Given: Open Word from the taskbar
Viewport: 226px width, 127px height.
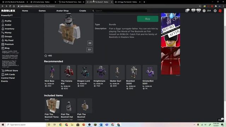Looking at the screenshot, I should click(101, 125).
